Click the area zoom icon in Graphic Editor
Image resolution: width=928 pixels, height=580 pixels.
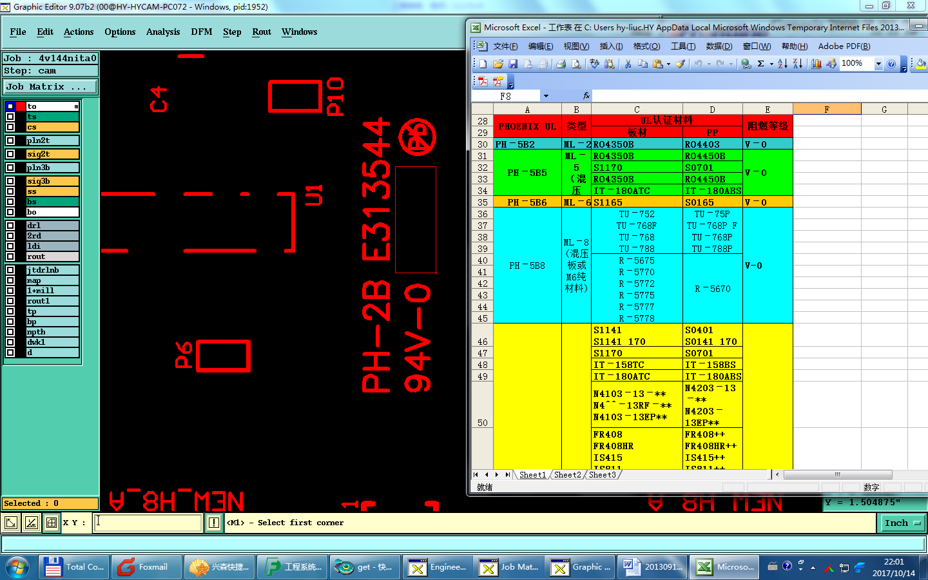point(11,523)
